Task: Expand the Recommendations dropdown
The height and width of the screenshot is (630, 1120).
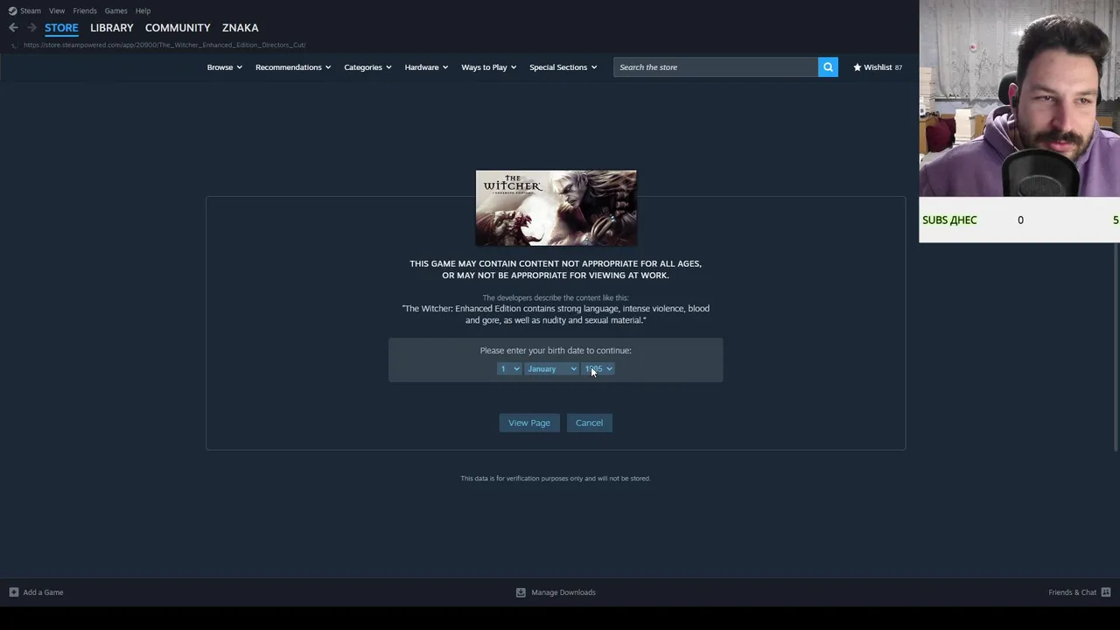Action: (x=293, y=67)
